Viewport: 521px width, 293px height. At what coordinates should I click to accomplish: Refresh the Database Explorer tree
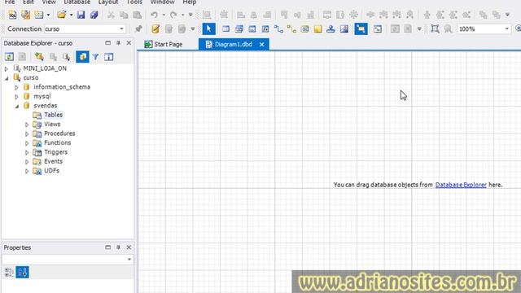9,57
